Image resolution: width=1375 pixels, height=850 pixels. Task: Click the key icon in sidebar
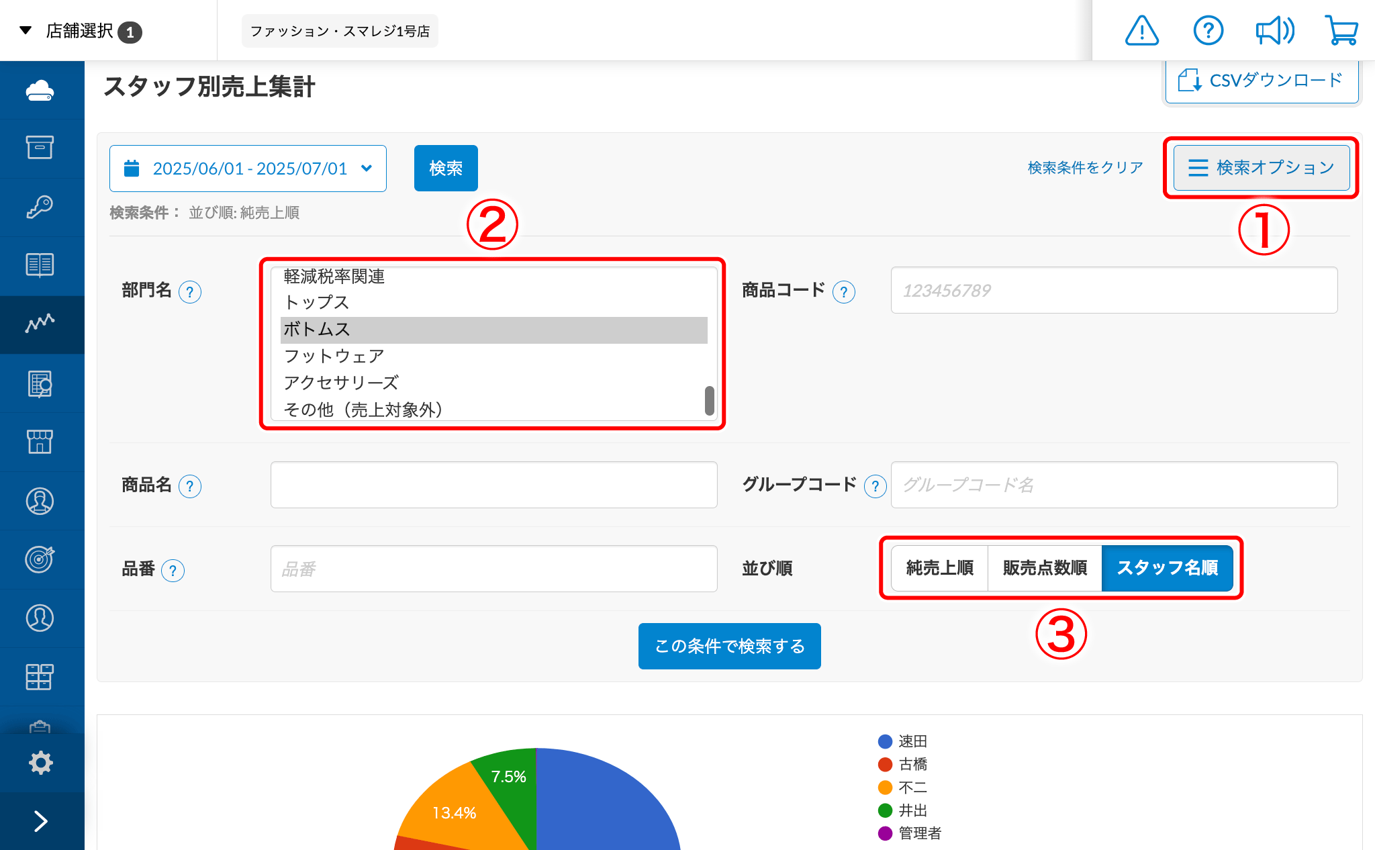(40, 207)
